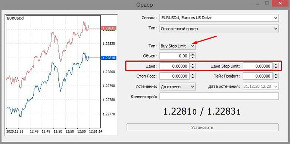Click the 1.22820 price axis label

109,43
